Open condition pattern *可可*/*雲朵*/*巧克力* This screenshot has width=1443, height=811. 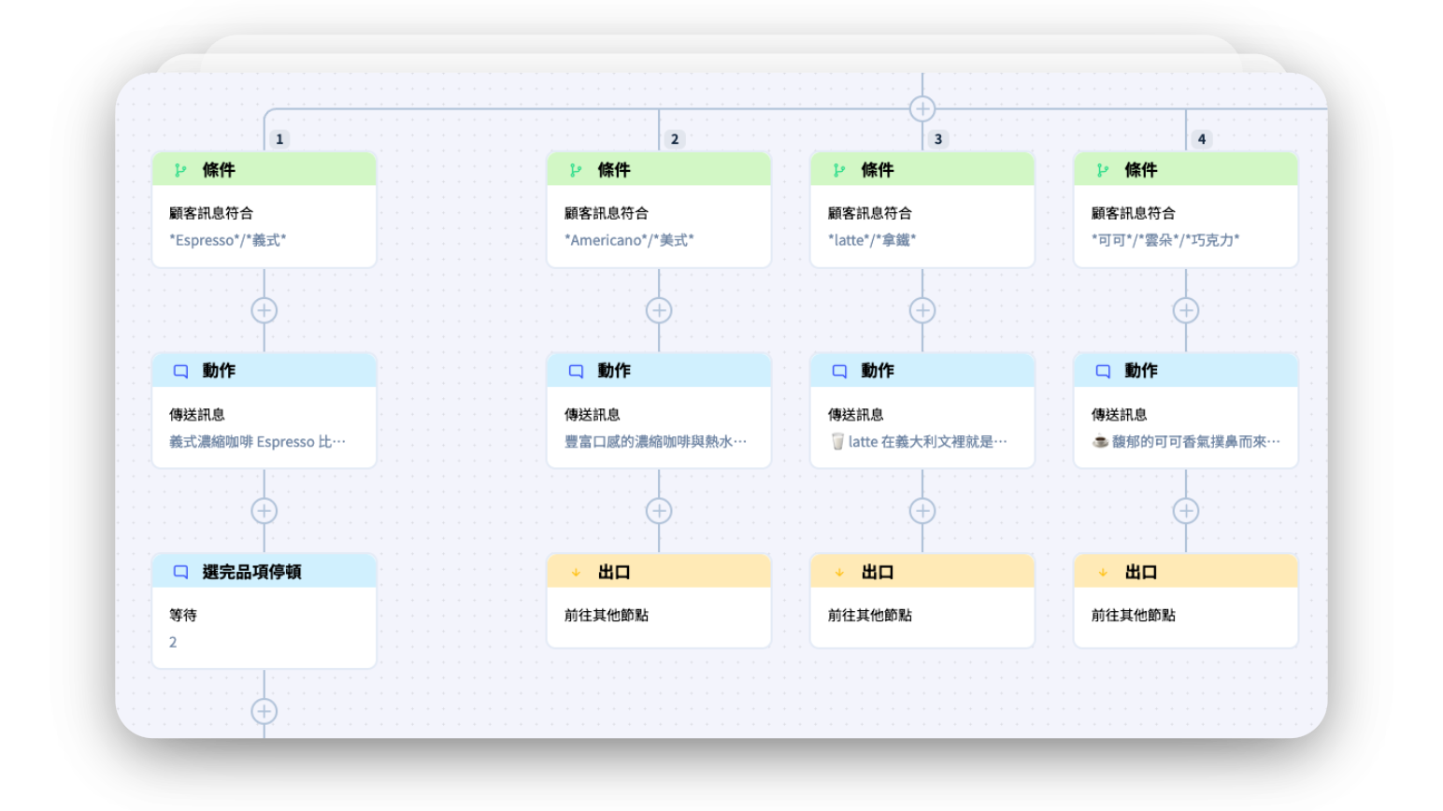pyautogui.click(x=1165, y=240)
